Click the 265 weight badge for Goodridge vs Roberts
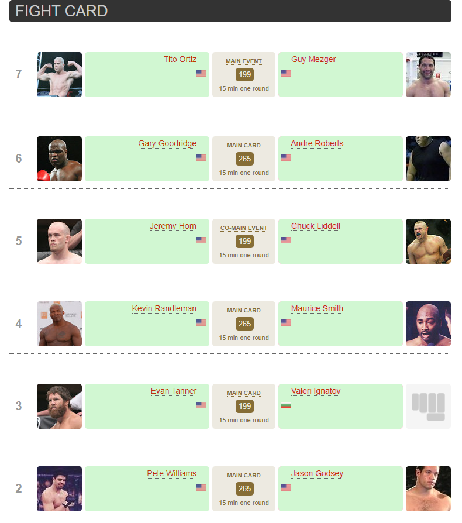 pos(244,159)
